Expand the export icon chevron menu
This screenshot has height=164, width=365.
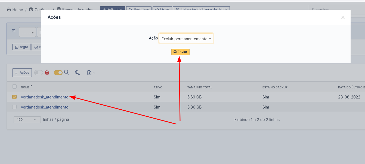coord(94,73)
